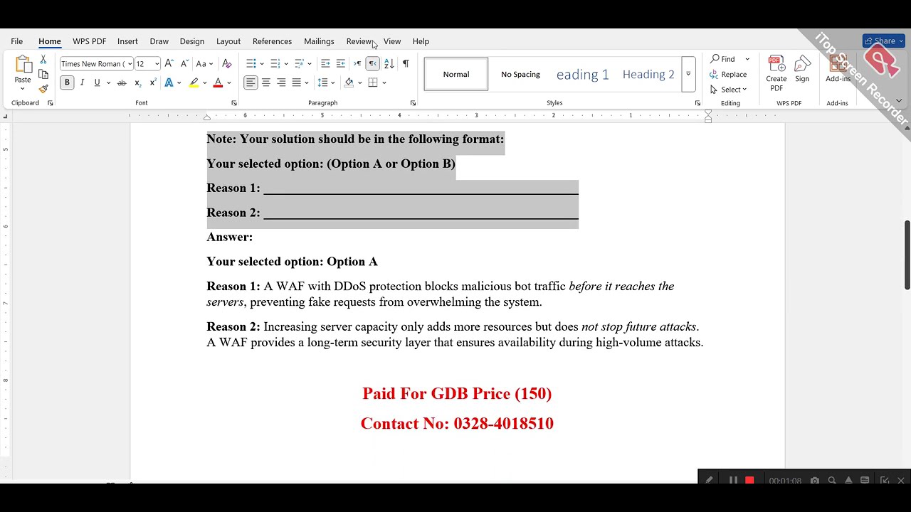Toggle Bold formatting
Screen dimensions: 911x512
[x=67, y=82]
